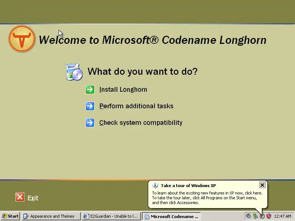Open the Windows Security Alerts shield tray icon

tap(269, 216)
